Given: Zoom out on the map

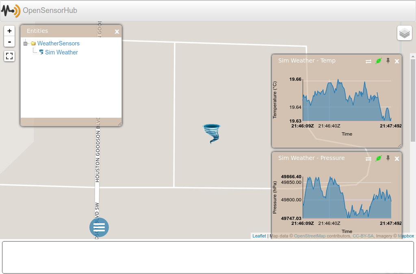Looking at the screenshot, I should point(9,41).
